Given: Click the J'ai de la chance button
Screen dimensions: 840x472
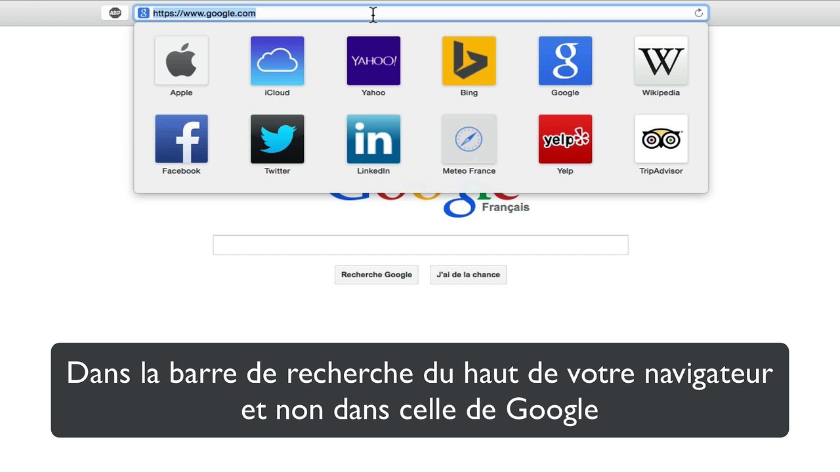Looking at the screenshot, I should point(468,275).
